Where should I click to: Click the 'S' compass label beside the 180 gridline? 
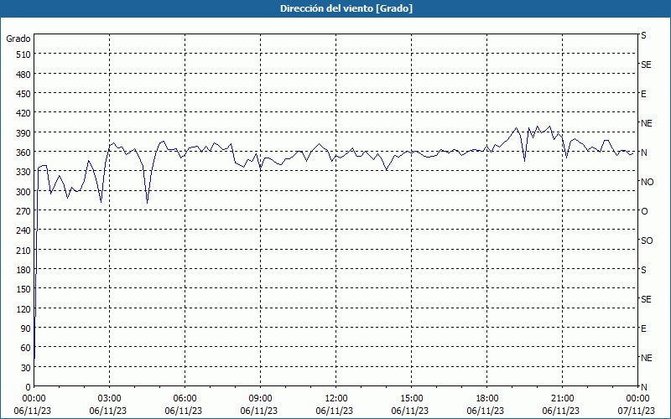coord(643,270)
